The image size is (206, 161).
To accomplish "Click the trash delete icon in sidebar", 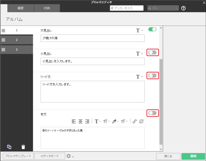I will coord(23,147).
